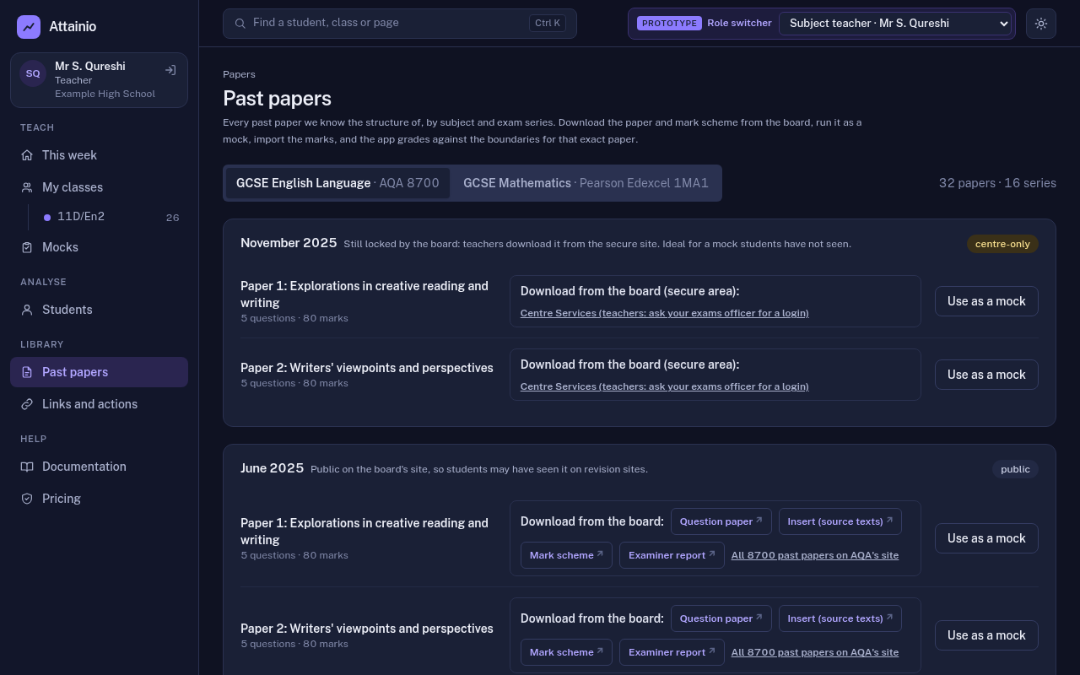Open All 8700 past papers link for Paper 1
This screenshot has width=1080, height=675.
click(815, 555)
